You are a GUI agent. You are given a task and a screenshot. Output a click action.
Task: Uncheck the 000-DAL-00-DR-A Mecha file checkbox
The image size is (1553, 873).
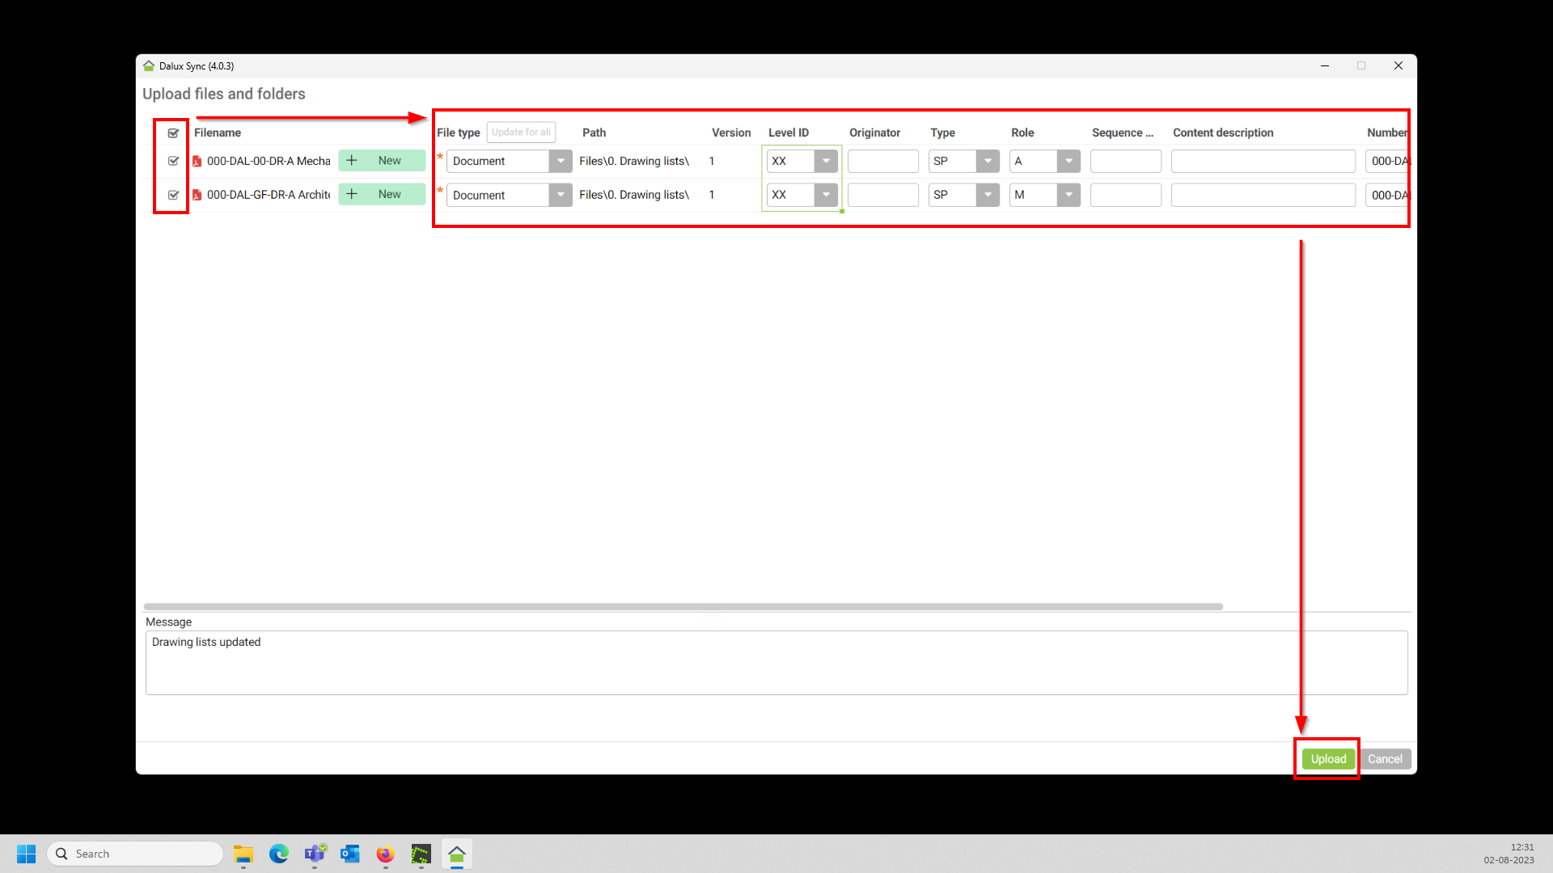(x=173, y=161)
